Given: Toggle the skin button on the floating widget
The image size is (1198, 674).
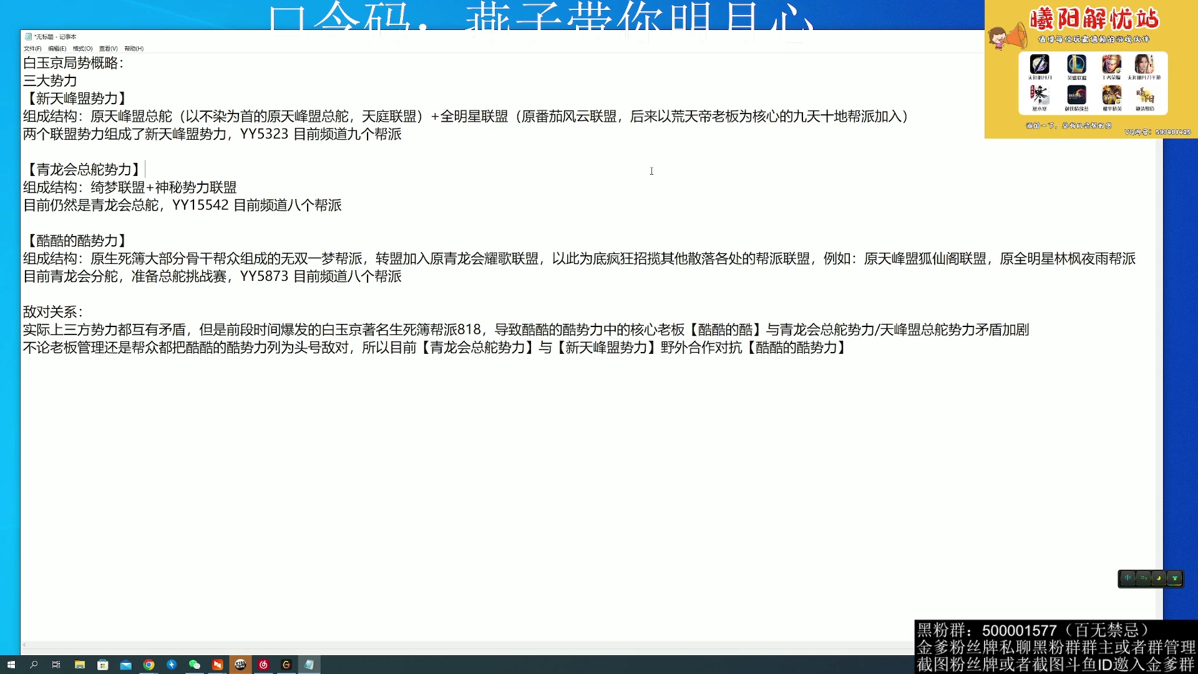Looking at the screenshot, I should point(1175,578).
